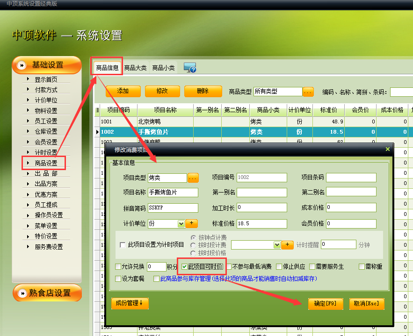Click the 修改 button
Viewport: 413px width, 336px height.
tap(162, 91)
